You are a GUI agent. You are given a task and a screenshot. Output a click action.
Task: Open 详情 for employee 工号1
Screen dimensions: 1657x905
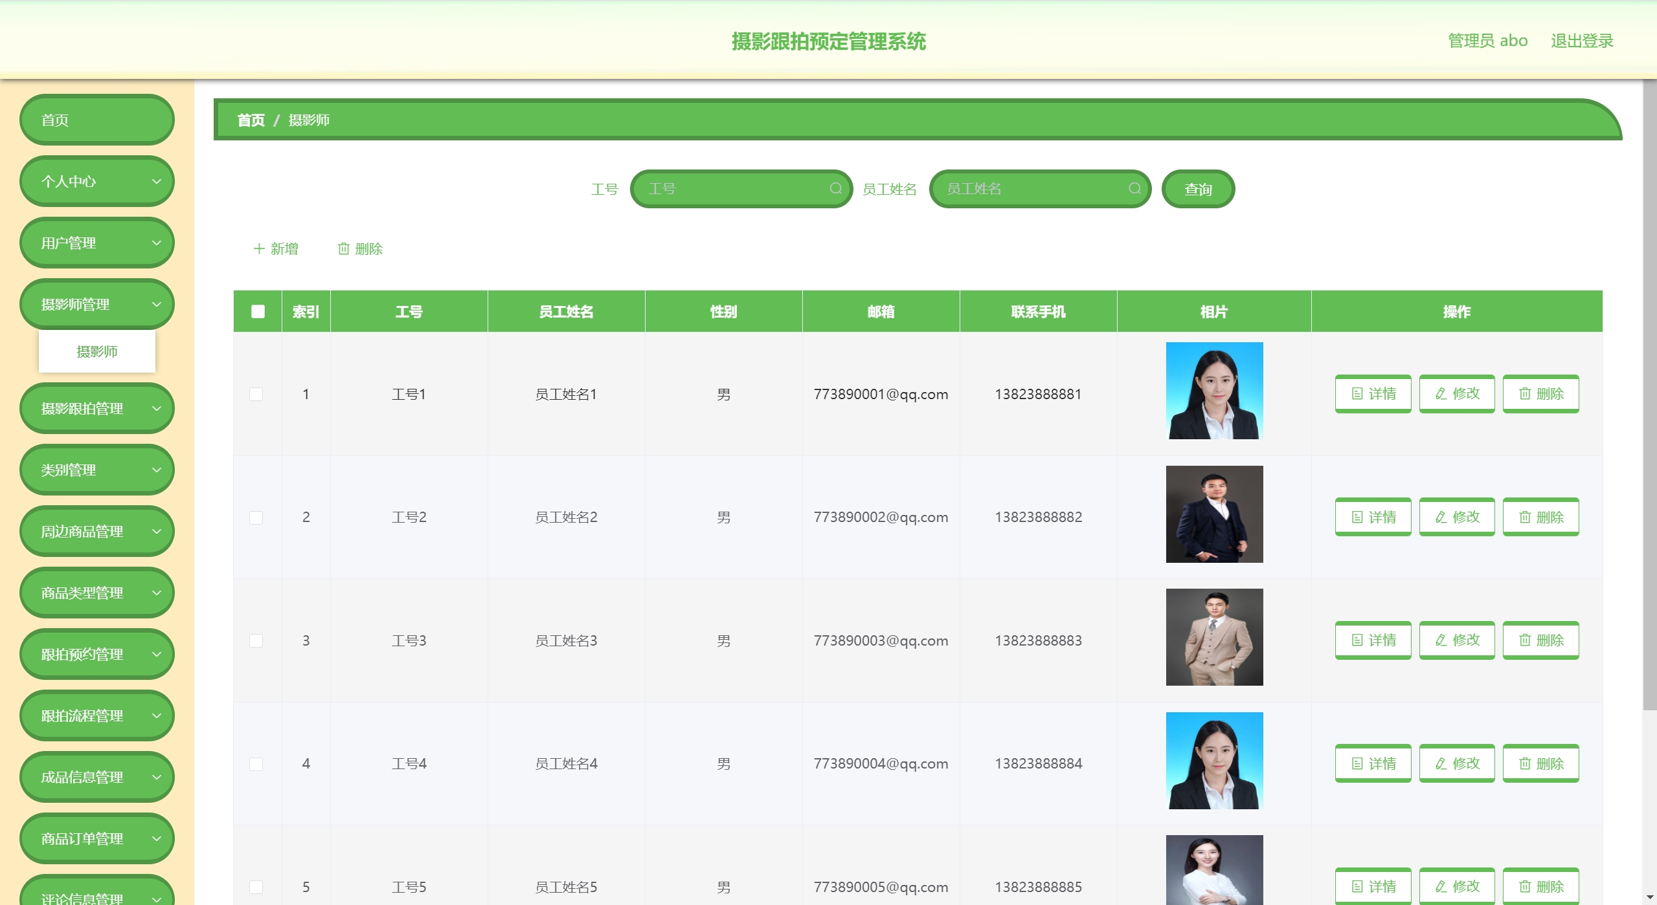click(1372, 394)
